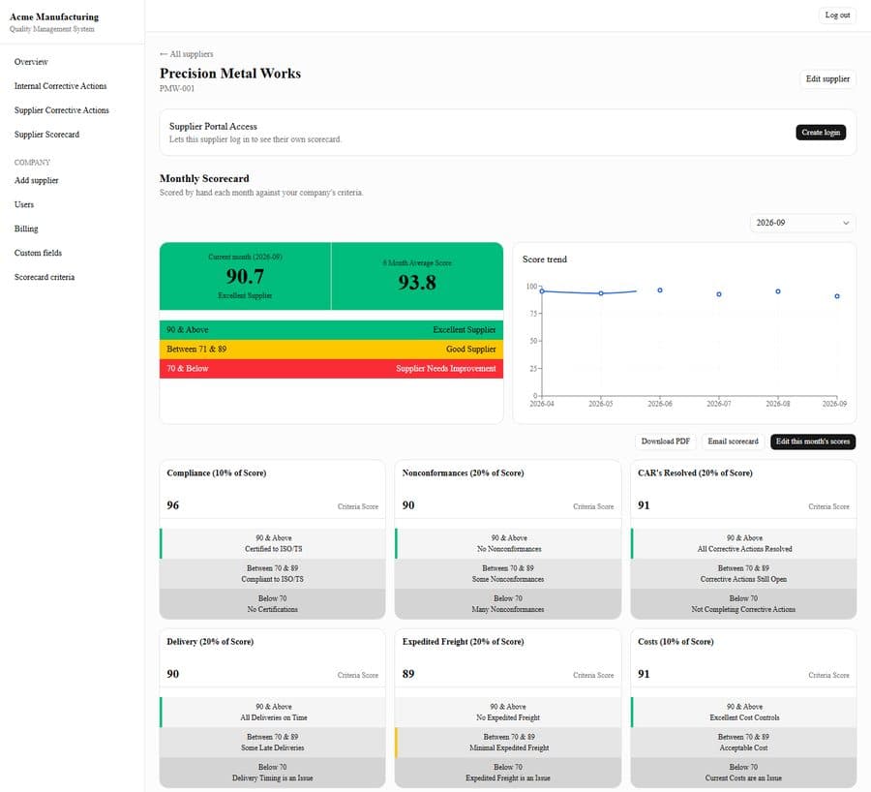Screen dimensions: 871x792
Task: Click Acceptable Cost tier
Action: point(743,743)
